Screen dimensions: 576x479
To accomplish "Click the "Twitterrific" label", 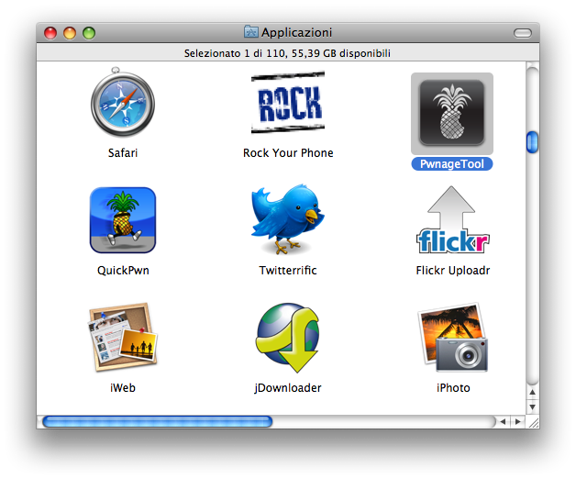I will point(288,270).
